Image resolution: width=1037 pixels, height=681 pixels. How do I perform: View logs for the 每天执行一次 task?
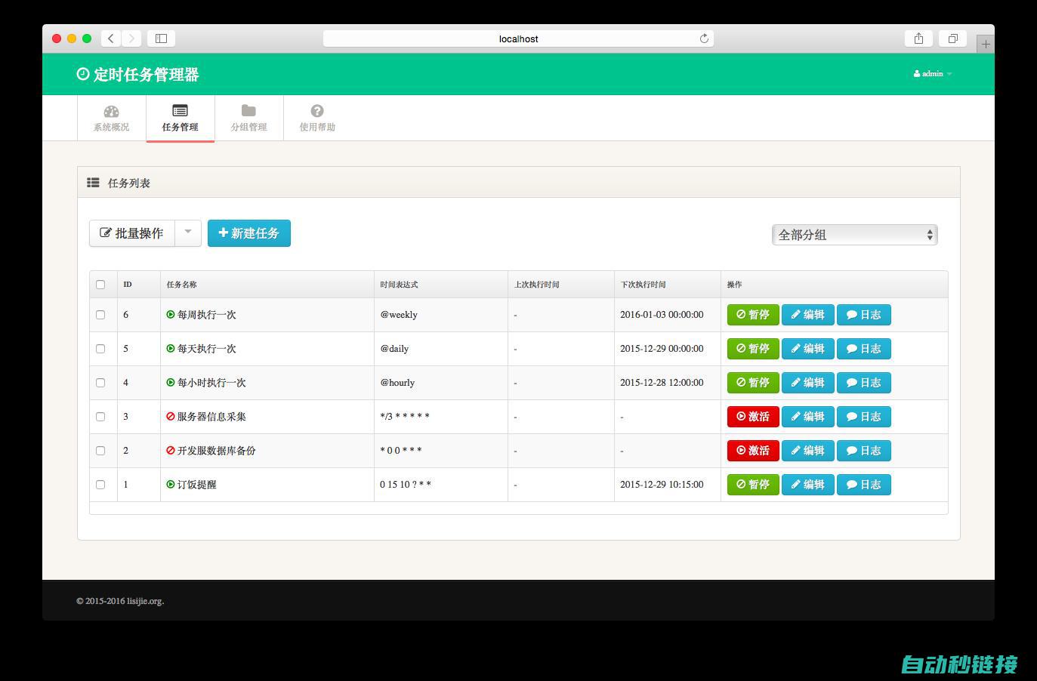tap(864, 349)
